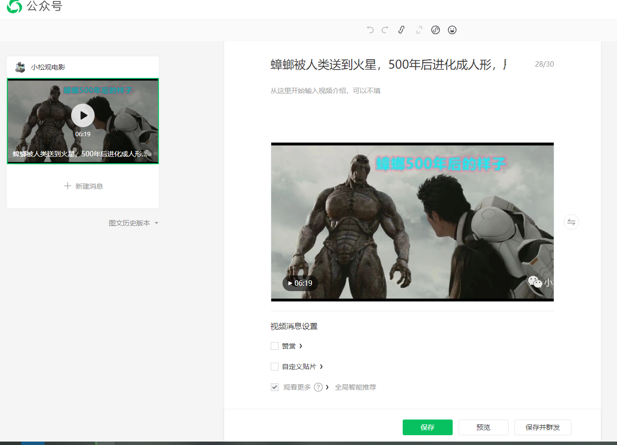617x445 pixels.
Task: Click the 视频消息设置 heading
Action: click(x=294, y=326)
